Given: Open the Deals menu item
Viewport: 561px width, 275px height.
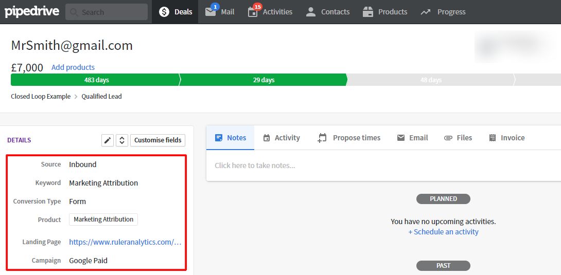Looking at the screenshot, I should [x=175, y=12].
